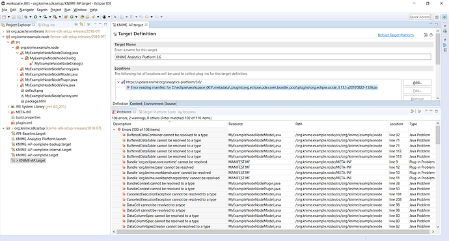The height and width of the screenshot is (241, 449).
Task: Expand the META-INF folder
Action: coord(8,112)
